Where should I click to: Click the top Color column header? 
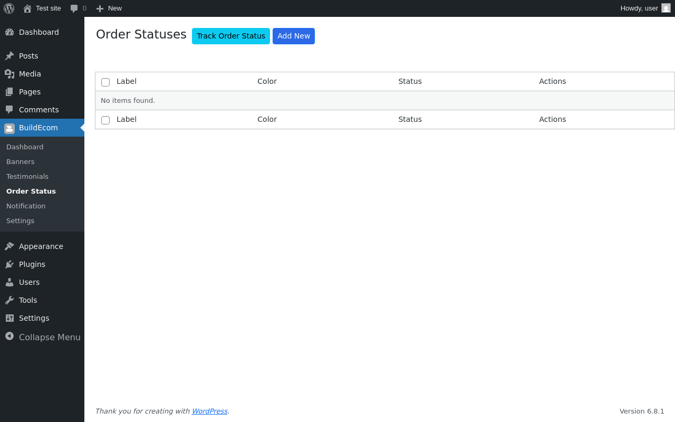pyautogui.click(x=267, y=81)
